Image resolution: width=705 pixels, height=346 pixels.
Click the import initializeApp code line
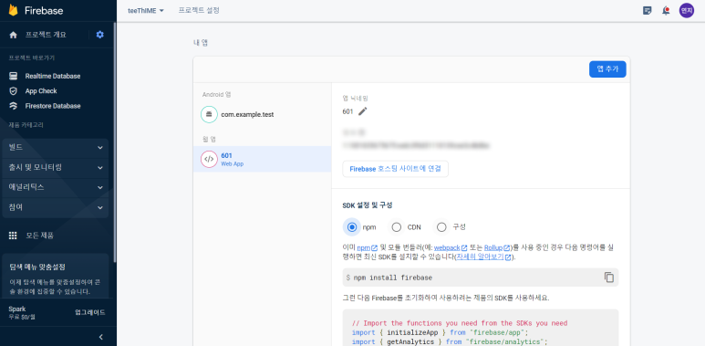[440, 333]
